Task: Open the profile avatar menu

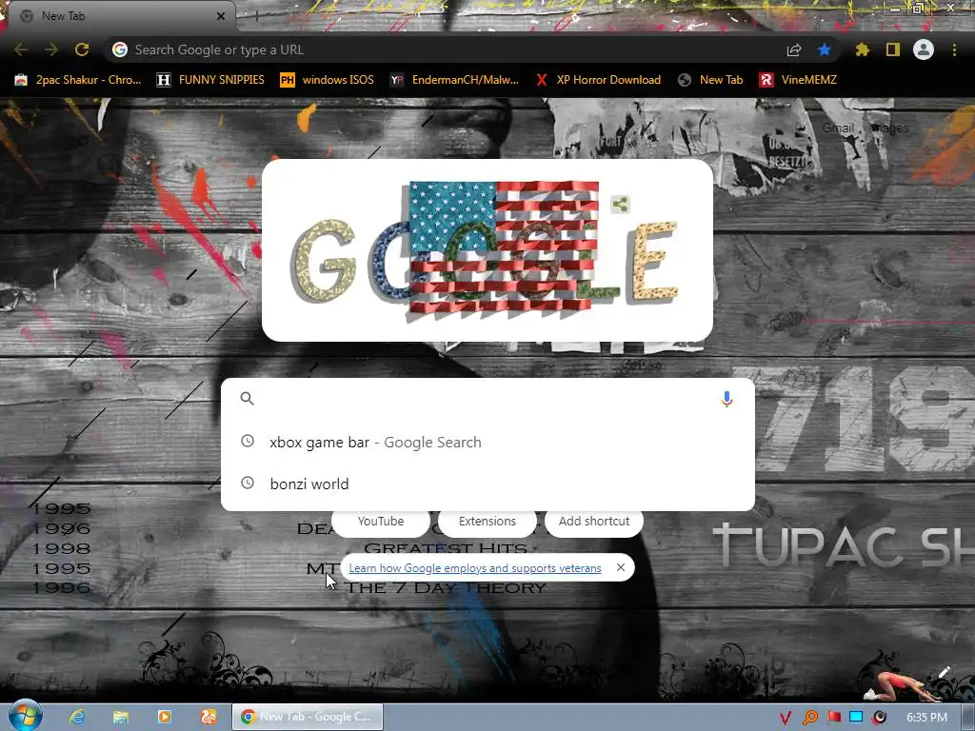Action: coord(924,49)
